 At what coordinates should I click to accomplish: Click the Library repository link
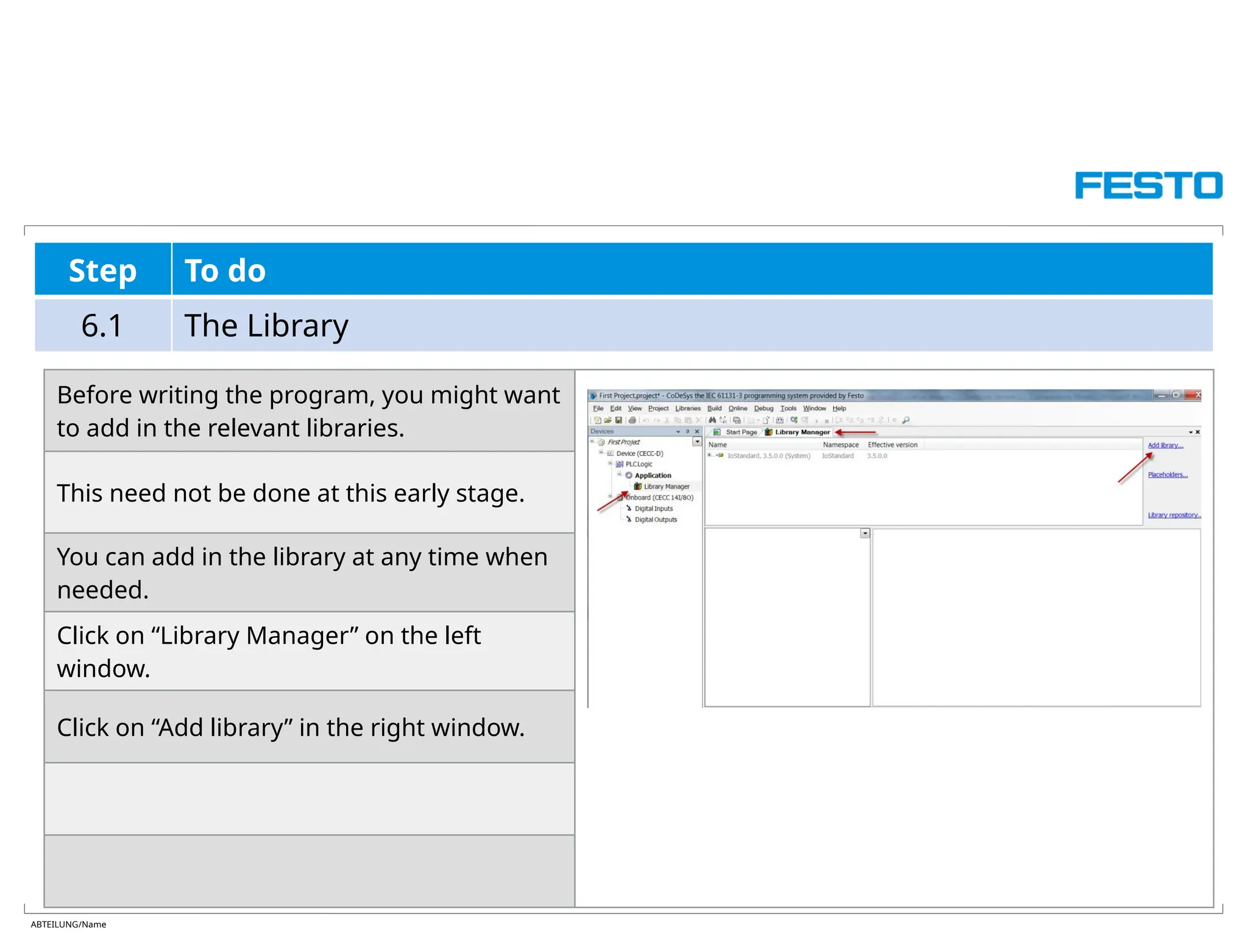(1174, 515)
